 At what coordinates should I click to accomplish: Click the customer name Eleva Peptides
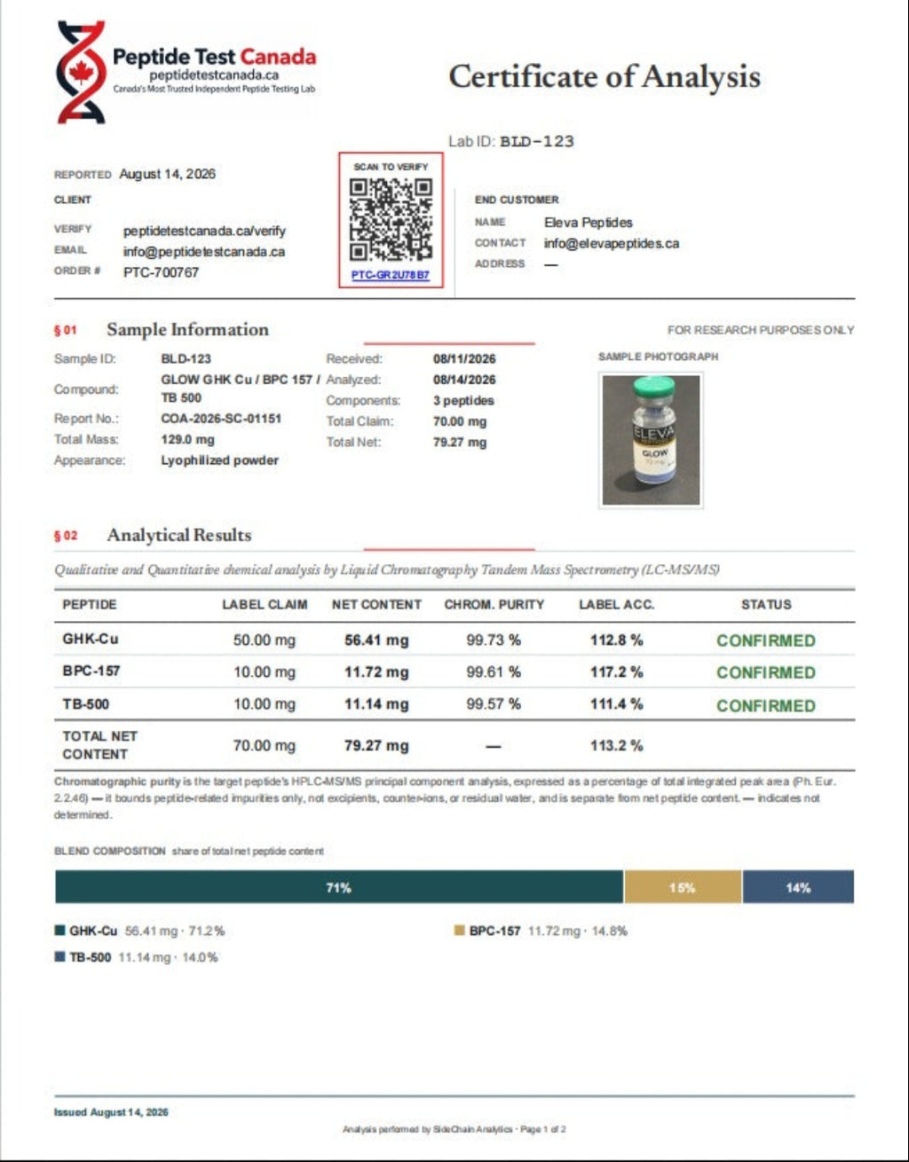[x=589, y=222]
